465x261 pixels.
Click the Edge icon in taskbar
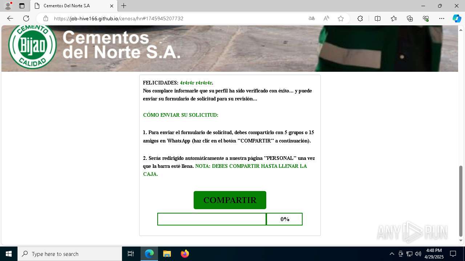[149, 254]
